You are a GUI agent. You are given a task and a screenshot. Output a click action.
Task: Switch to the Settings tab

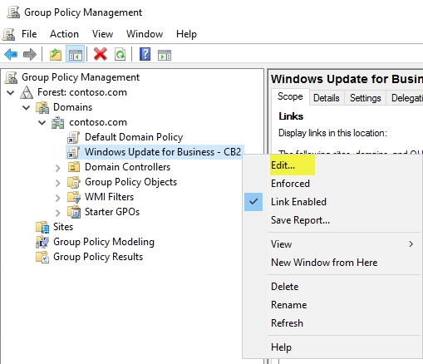click(365, 98)
